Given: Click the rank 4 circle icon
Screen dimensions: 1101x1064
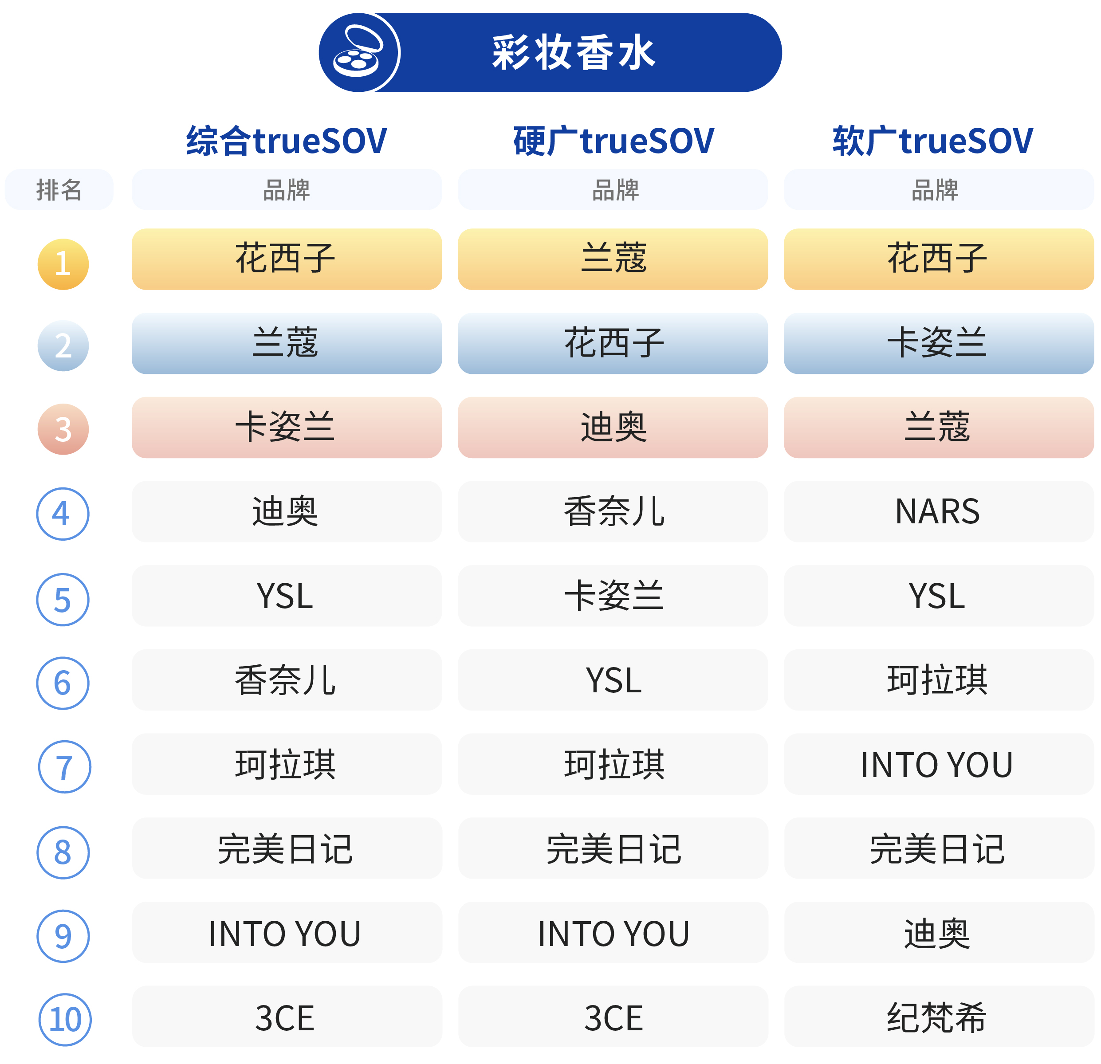Looking at the screenshot, I should 63,514.
